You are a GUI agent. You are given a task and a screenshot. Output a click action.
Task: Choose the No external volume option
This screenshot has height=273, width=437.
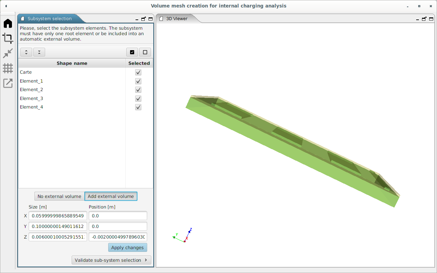pos(59,196)
